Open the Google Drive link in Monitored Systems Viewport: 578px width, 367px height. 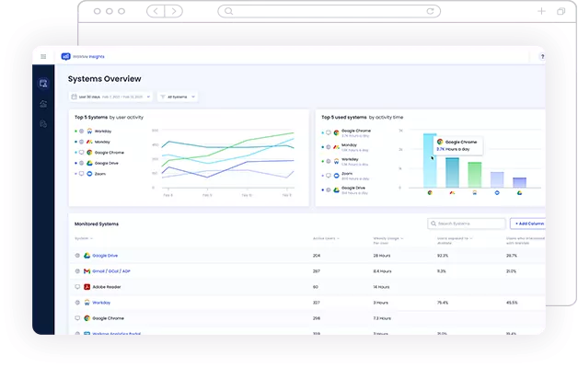[105, 256]
